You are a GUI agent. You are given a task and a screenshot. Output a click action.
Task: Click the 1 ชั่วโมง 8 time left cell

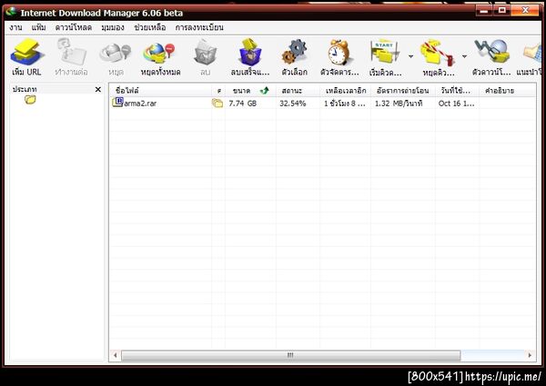point(345,104)
